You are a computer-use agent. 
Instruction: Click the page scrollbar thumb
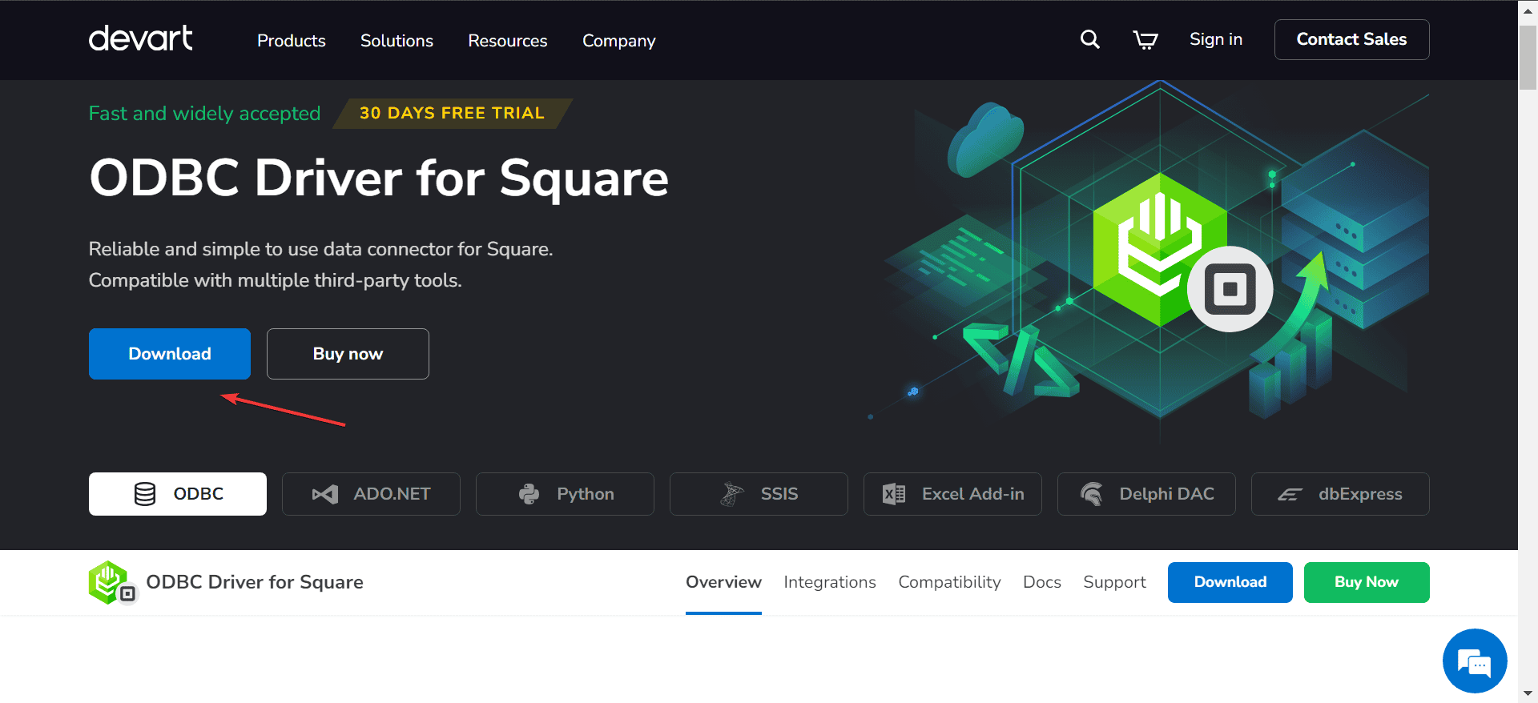[1528, 58]
